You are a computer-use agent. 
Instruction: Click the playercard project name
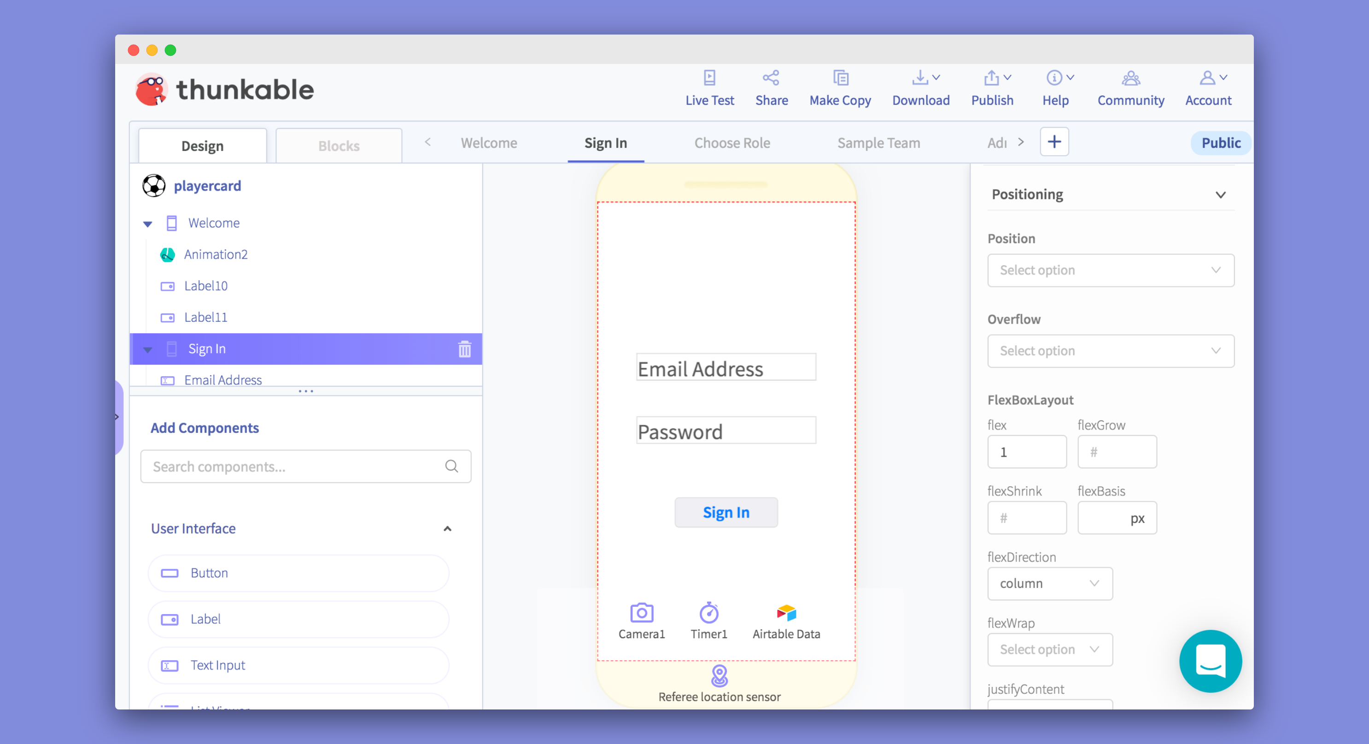click(x=207, y=186)
